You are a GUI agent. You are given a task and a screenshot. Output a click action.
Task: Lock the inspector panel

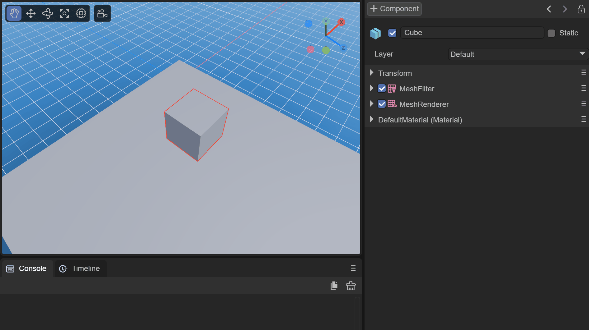(581, 9)
